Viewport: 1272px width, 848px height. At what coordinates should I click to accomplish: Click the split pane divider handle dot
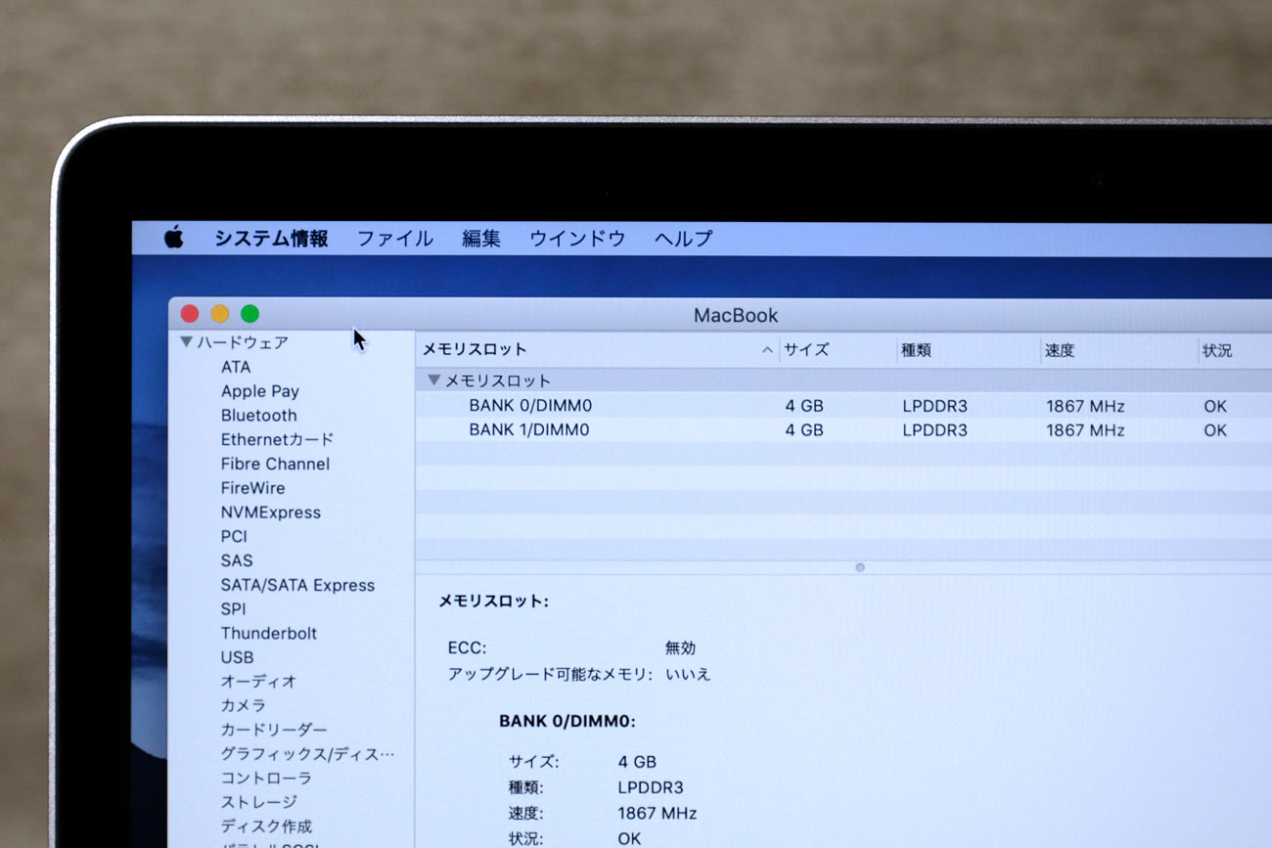coord(860,567)
